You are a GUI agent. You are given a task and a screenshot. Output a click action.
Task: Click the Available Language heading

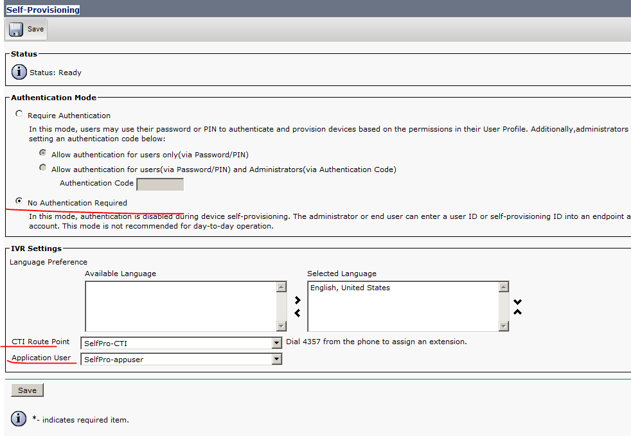point(120,274)
